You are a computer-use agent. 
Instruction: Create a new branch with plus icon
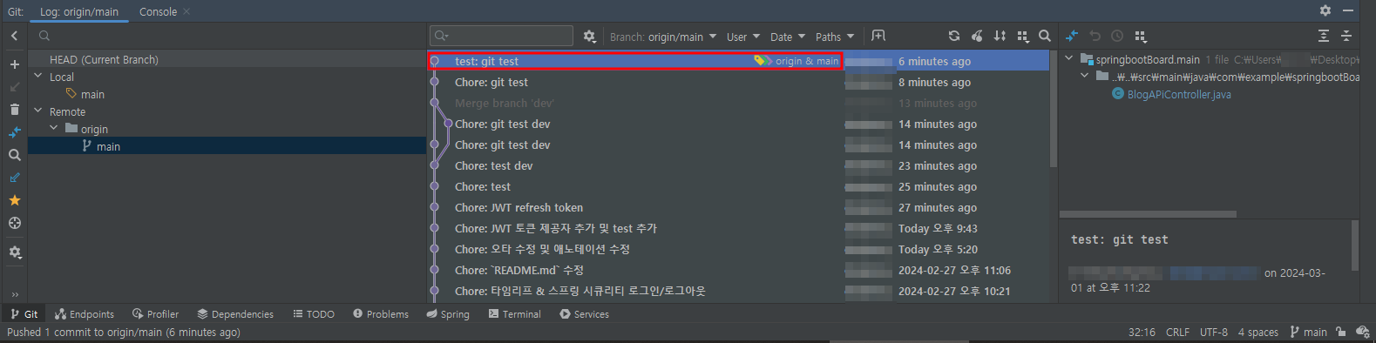[x=14, y=64]
